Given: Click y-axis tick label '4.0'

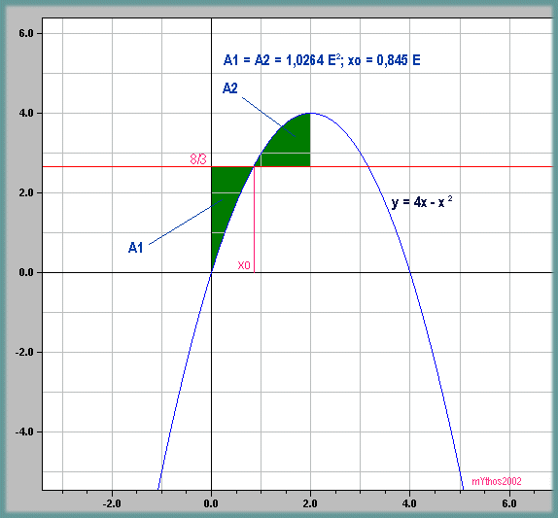Looking at the screenshot, I should [25, 113].
